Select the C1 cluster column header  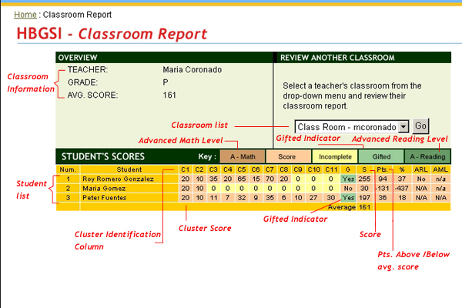(185, 169)
